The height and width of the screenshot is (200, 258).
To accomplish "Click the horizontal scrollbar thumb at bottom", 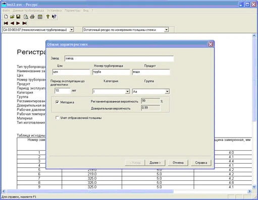I will tap(90, 191).
